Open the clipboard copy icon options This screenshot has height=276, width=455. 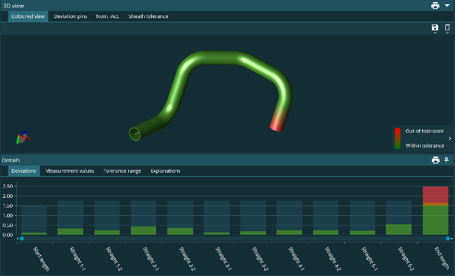[447, 28]
